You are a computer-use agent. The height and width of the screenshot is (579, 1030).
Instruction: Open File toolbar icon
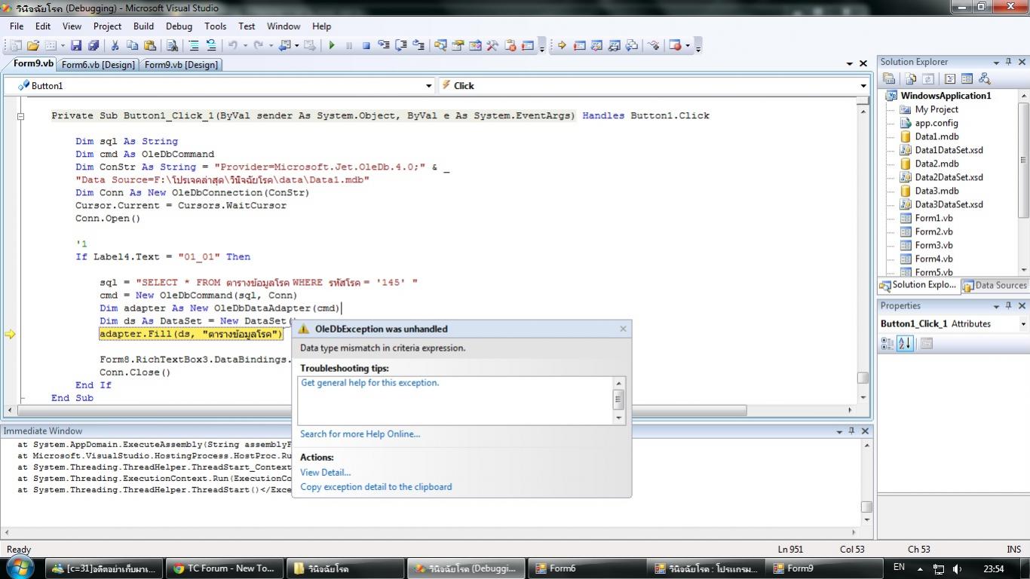tap(33, 45)
